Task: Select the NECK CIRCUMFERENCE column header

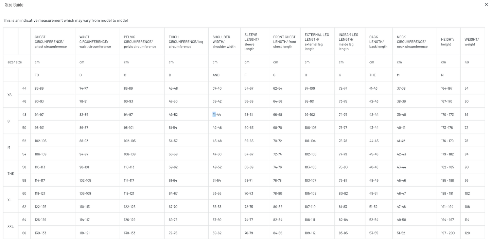Action: [x=412, y=42]
